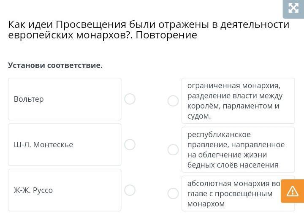Select the radio circle beside Ж-Ж. Руссо
This screenshot has height=222, width=304.
(130, 190)
